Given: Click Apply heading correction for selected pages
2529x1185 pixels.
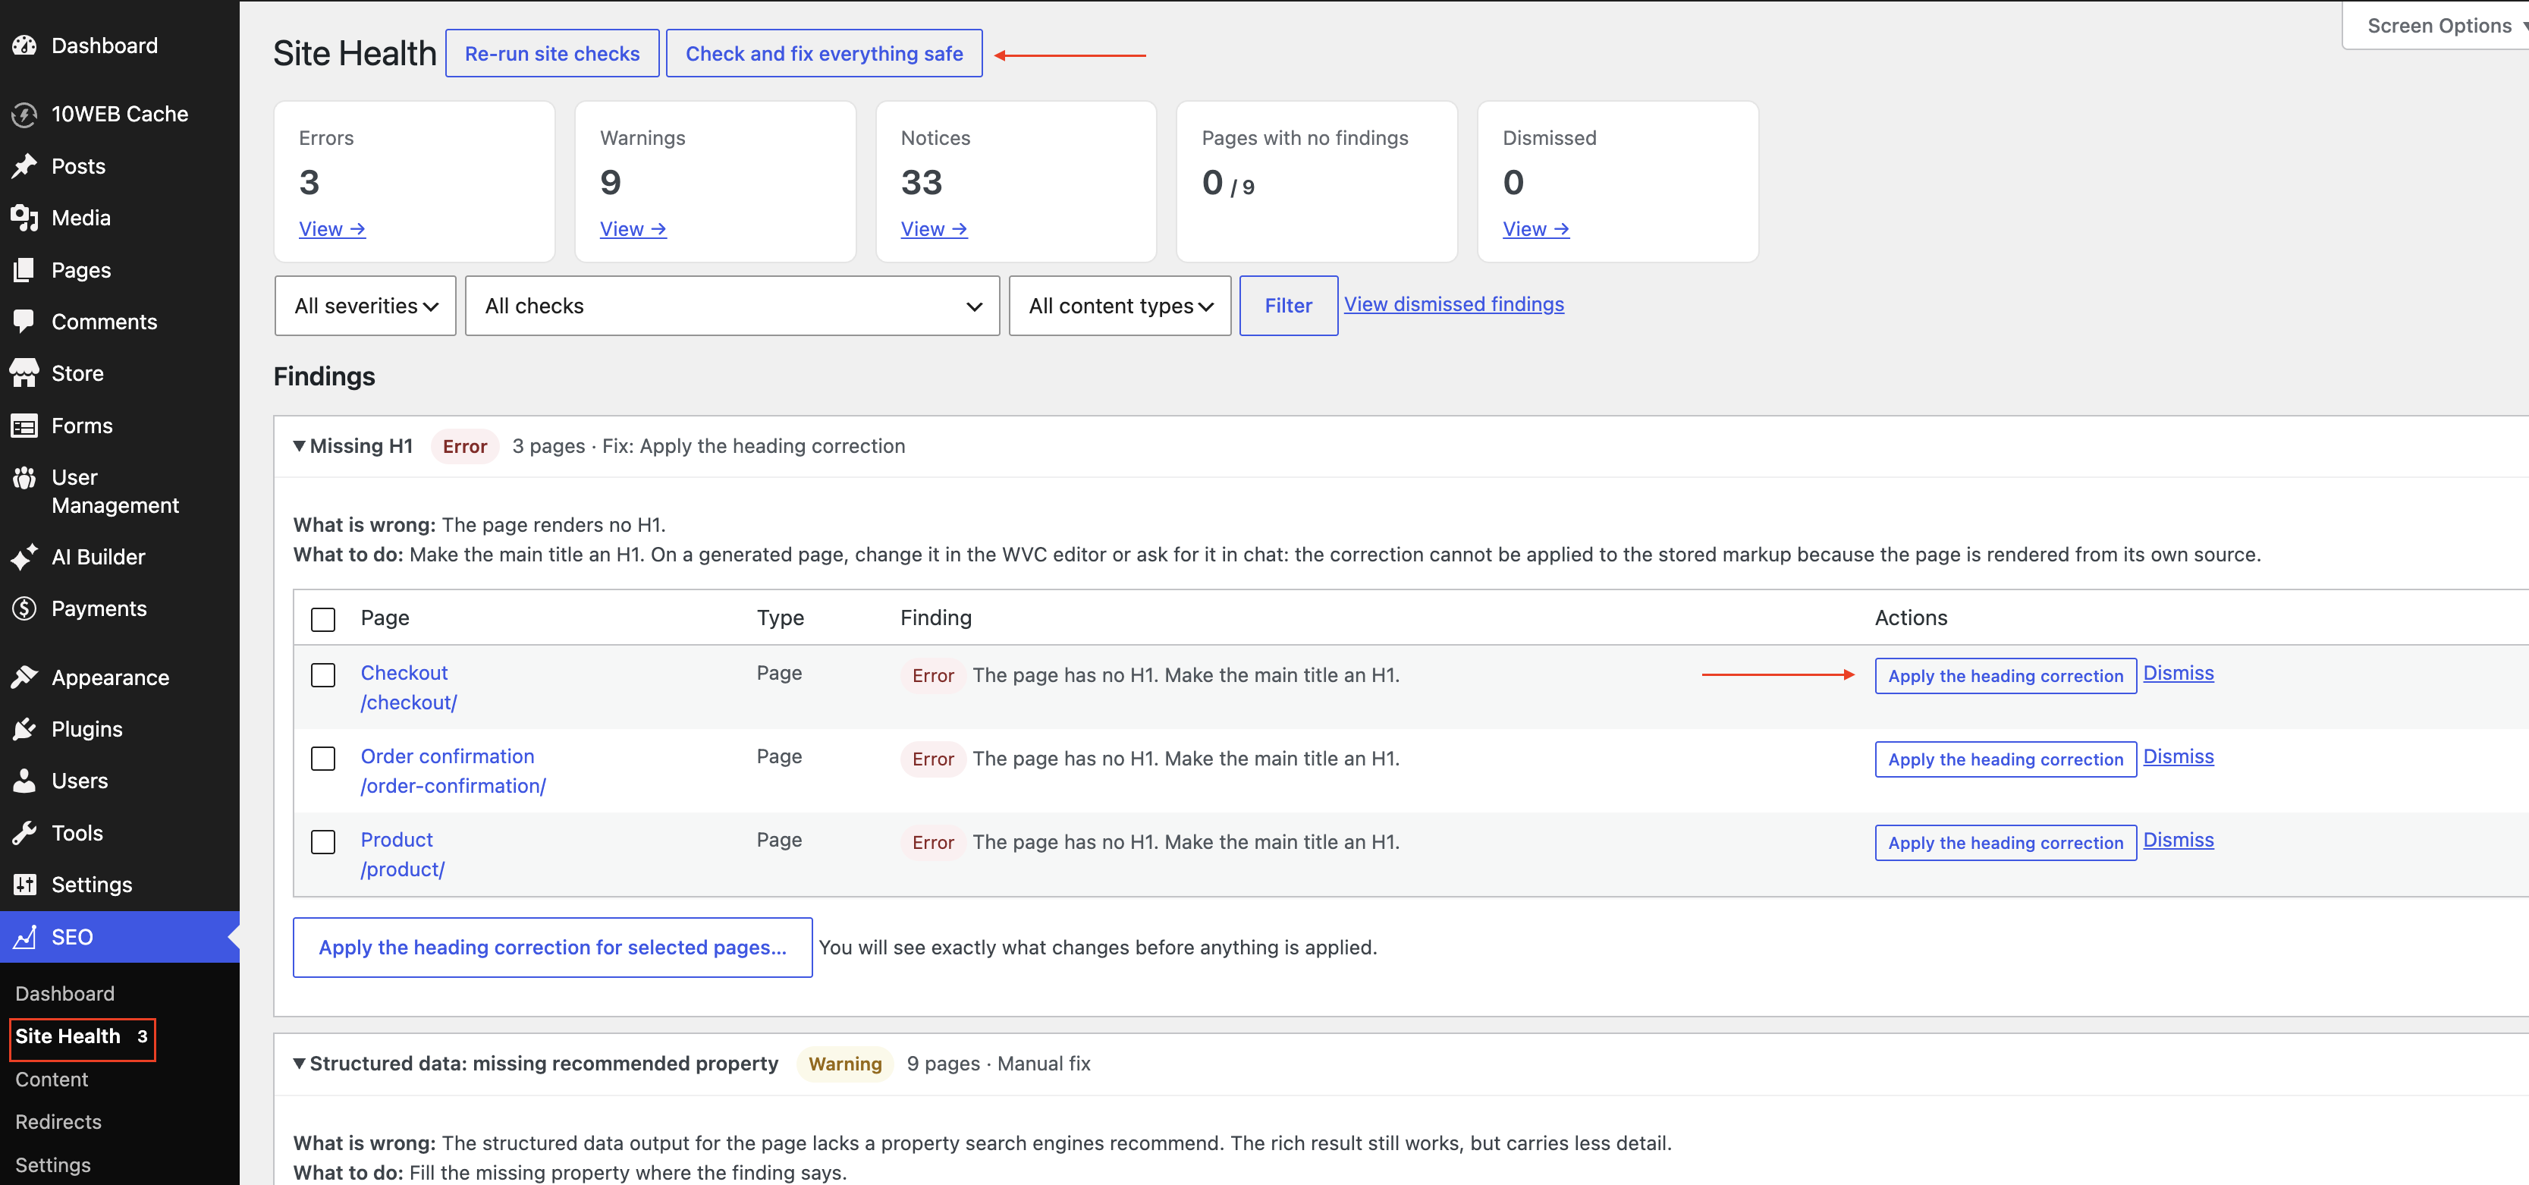Looking at the screenshot, I should (553, 948).
